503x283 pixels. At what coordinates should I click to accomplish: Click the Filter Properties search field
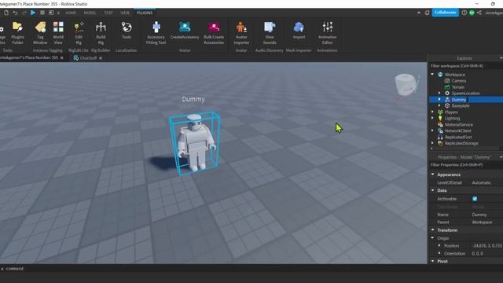coord(466,164)
